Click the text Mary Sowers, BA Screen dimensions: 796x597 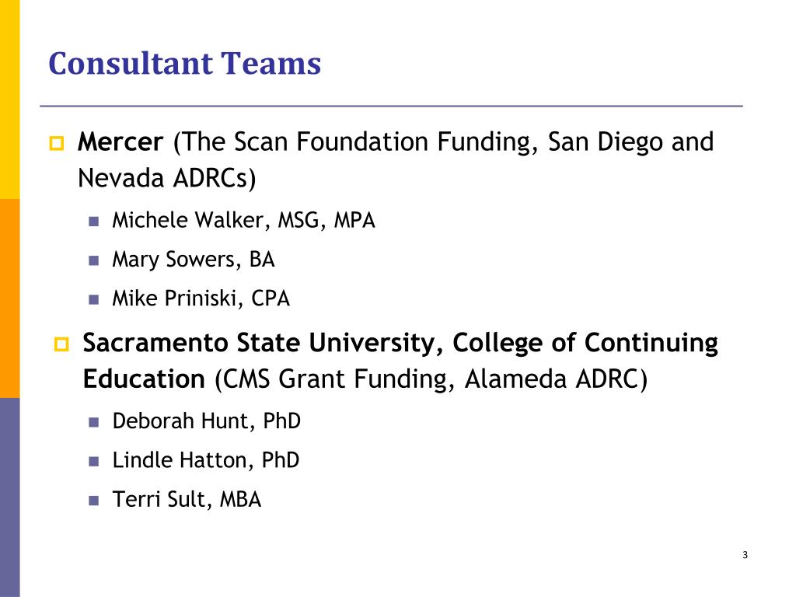click(194, 260)
